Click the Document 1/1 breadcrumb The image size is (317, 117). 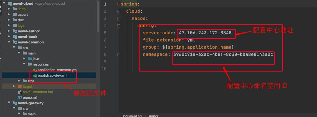pyautogui.click(x=132, y=116)
